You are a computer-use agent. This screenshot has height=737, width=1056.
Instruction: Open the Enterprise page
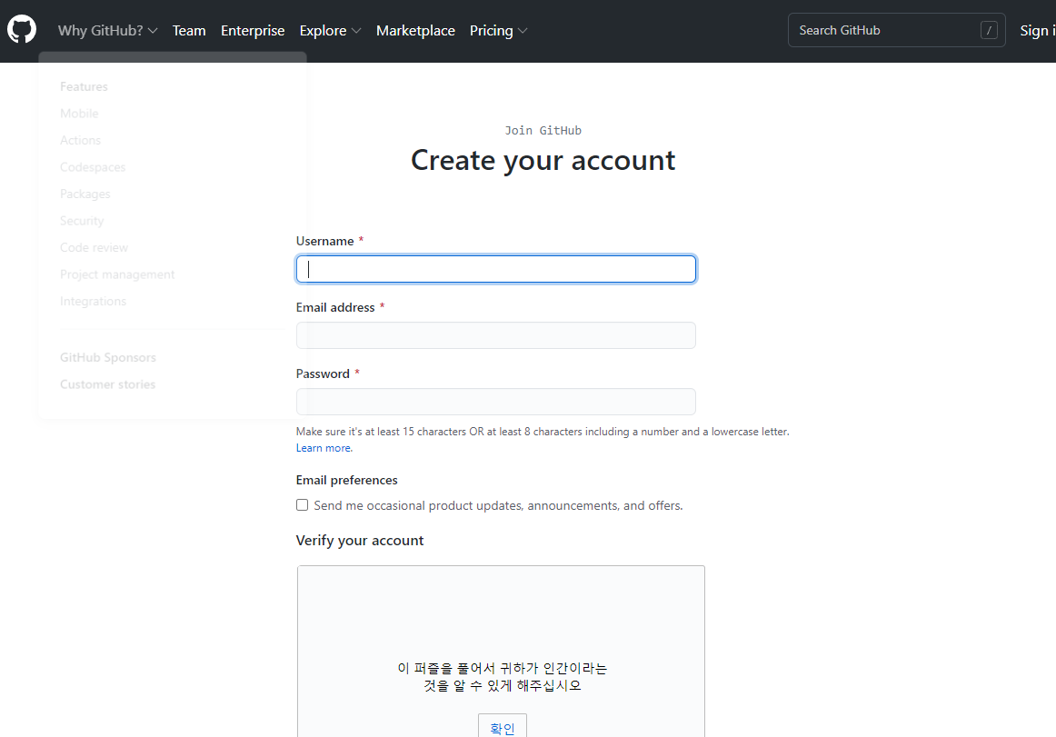click(253, 30)
